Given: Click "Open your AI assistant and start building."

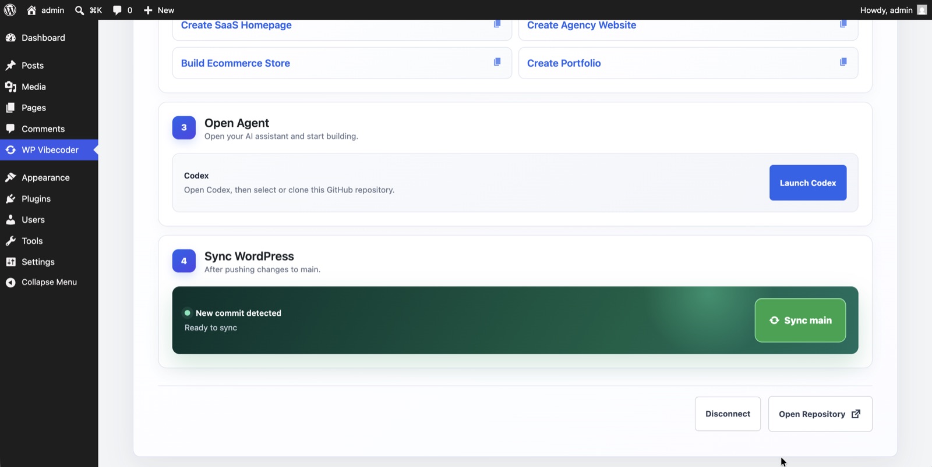Looking at the screenshot, I should [281, 136].
